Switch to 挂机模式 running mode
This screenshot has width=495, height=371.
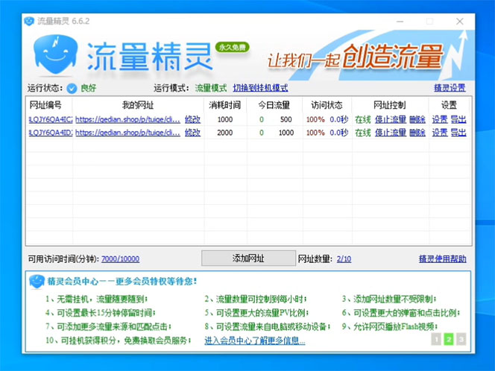click(260, 88)
